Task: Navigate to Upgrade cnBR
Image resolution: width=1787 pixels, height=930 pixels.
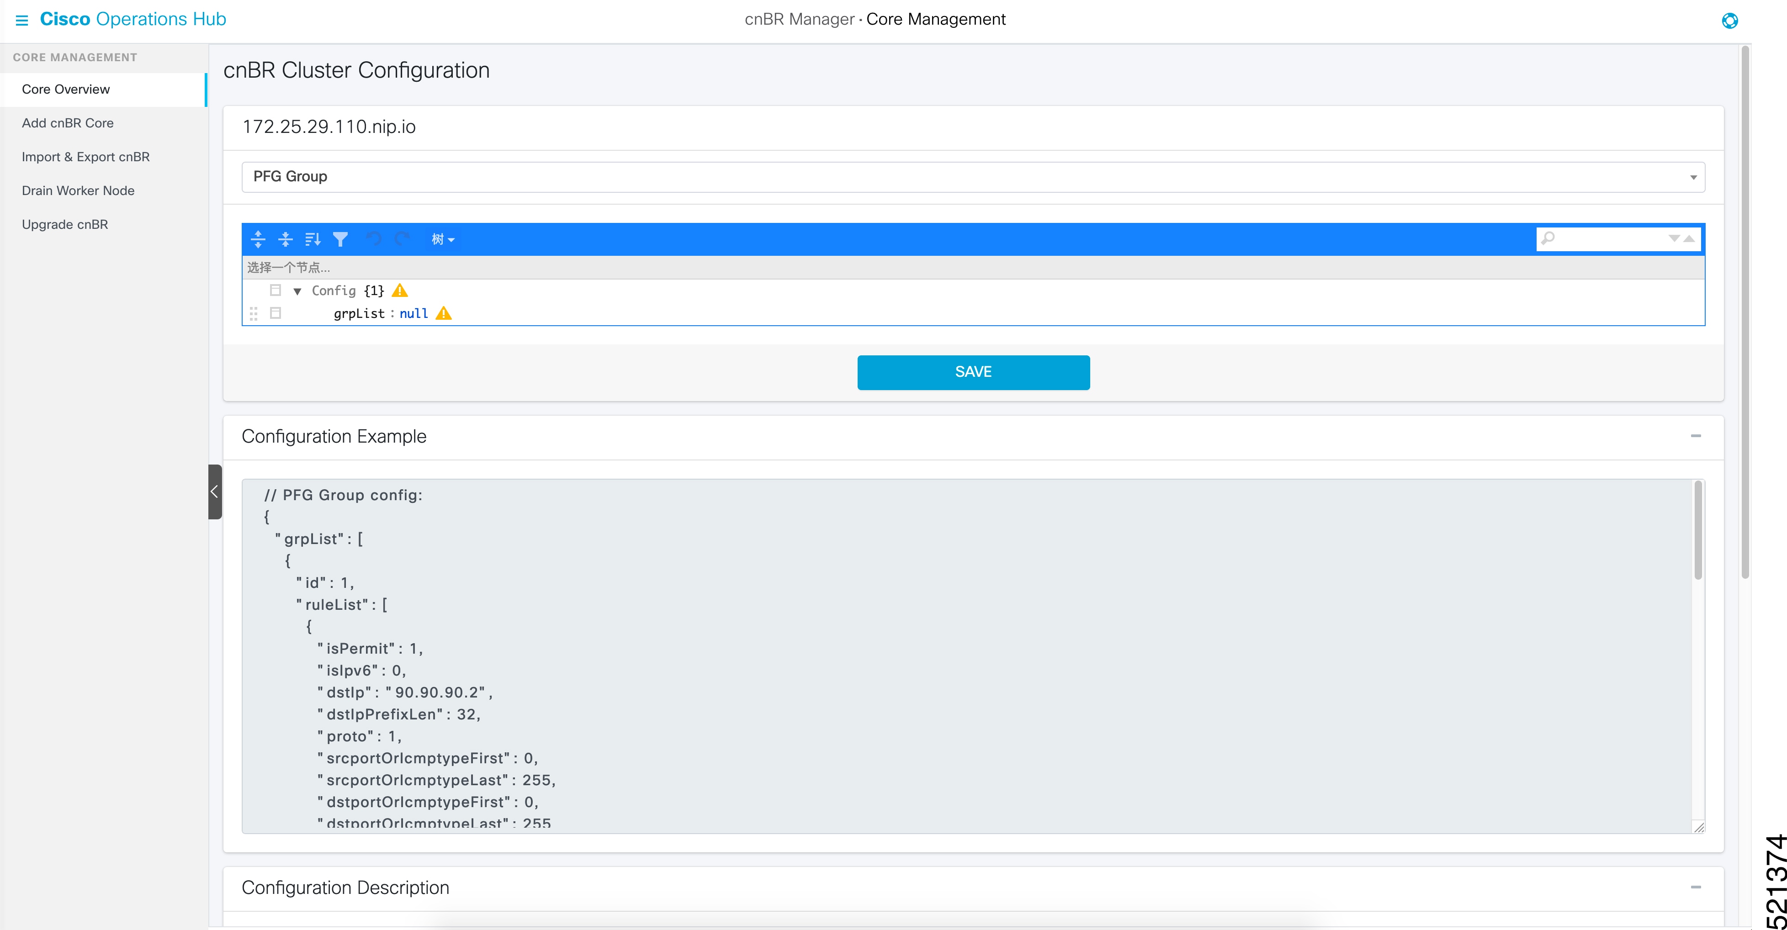Action: click(x=64, y=225)
